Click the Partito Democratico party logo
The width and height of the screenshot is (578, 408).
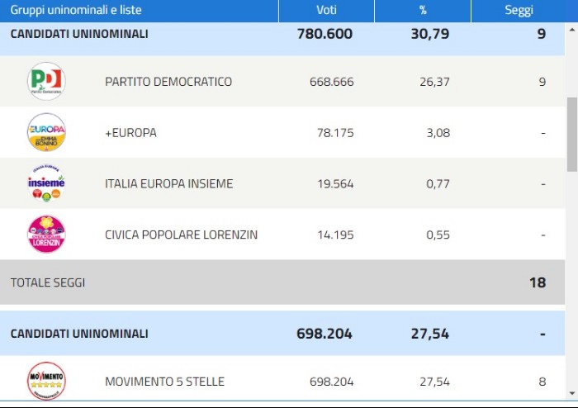(x=46, y=81)
